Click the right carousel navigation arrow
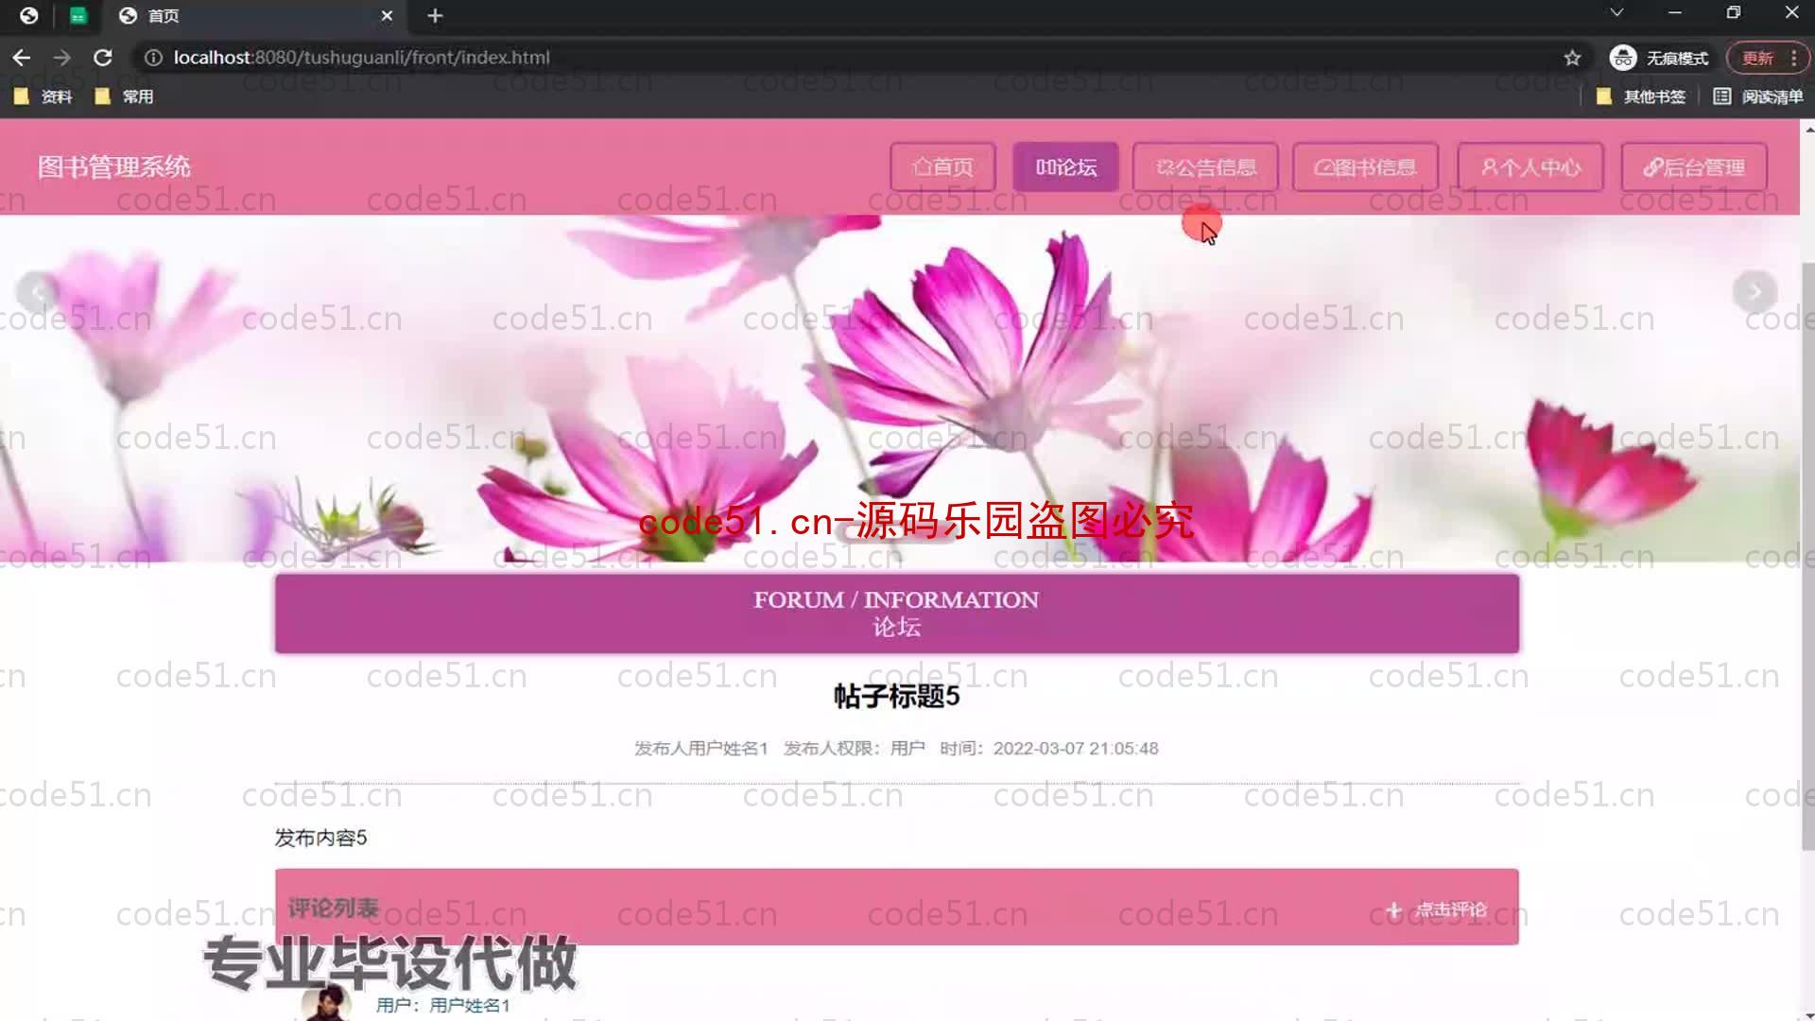 (x=1755, y=290)
